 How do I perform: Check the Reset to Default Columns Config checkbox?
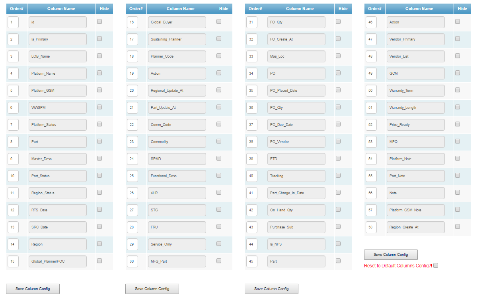[x=435, y=266]
